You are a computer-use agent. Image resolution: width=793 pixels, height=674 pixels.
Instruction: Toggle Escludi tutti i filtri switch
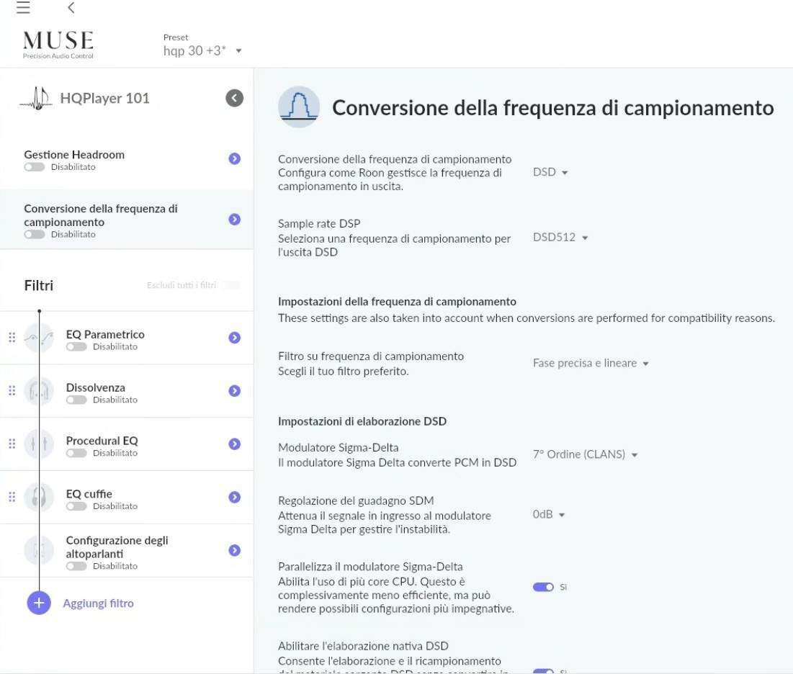click(x=230, y=285)
